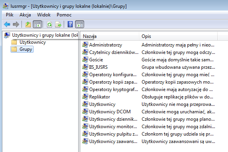Toggle the Show/Hide Console Tree button

coord(38,24)
